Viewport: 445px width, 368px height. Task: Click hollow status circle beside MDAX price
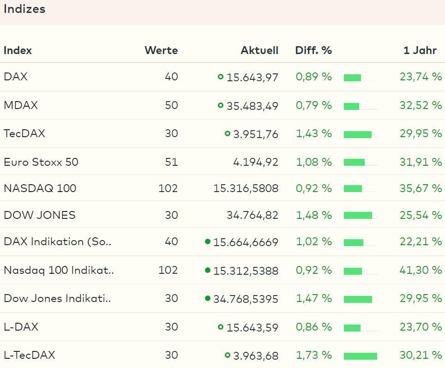coord(221,105)
